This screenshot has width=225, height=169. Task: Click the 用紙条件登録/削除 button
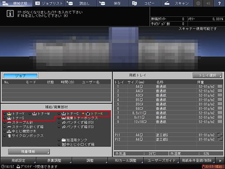point(197,160)
